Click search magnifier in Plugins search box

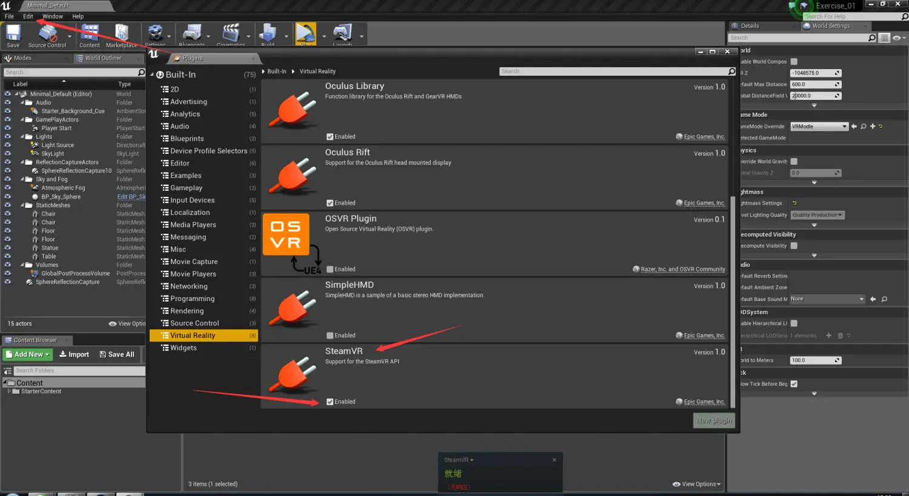731,71
